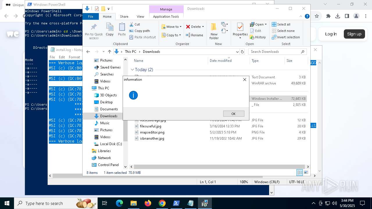Click the Edit button in Open group
The image size is (372, 209).
[255, 31]
